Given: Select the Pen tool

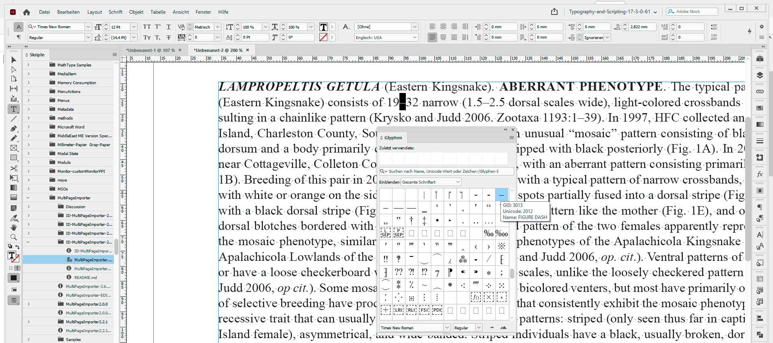Looking at the screenshot, I should point(14,128).
